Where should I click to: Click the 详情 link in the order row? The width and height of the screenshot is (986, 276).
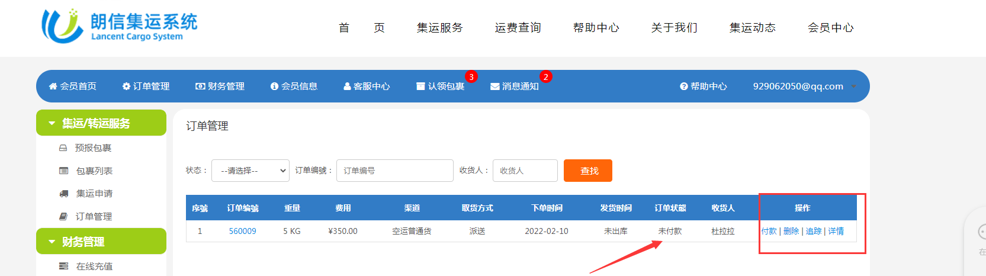point(836,231)
